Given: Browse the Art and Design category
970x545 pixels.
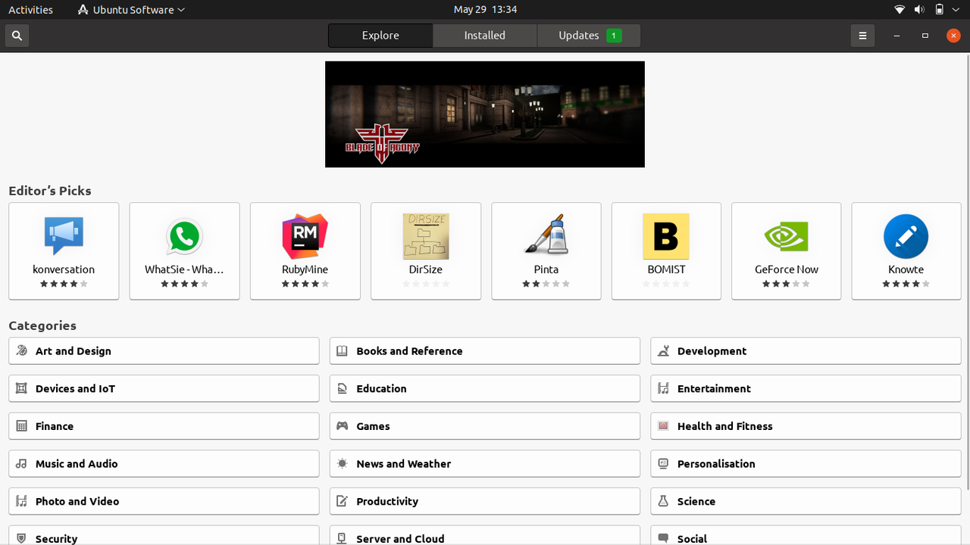Looking at the screenshot, I should tap(164, 351).
